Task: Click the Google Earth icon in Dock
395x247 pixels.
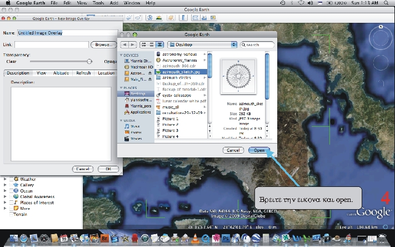Action: pyautogui.click(x=256, y=238)
